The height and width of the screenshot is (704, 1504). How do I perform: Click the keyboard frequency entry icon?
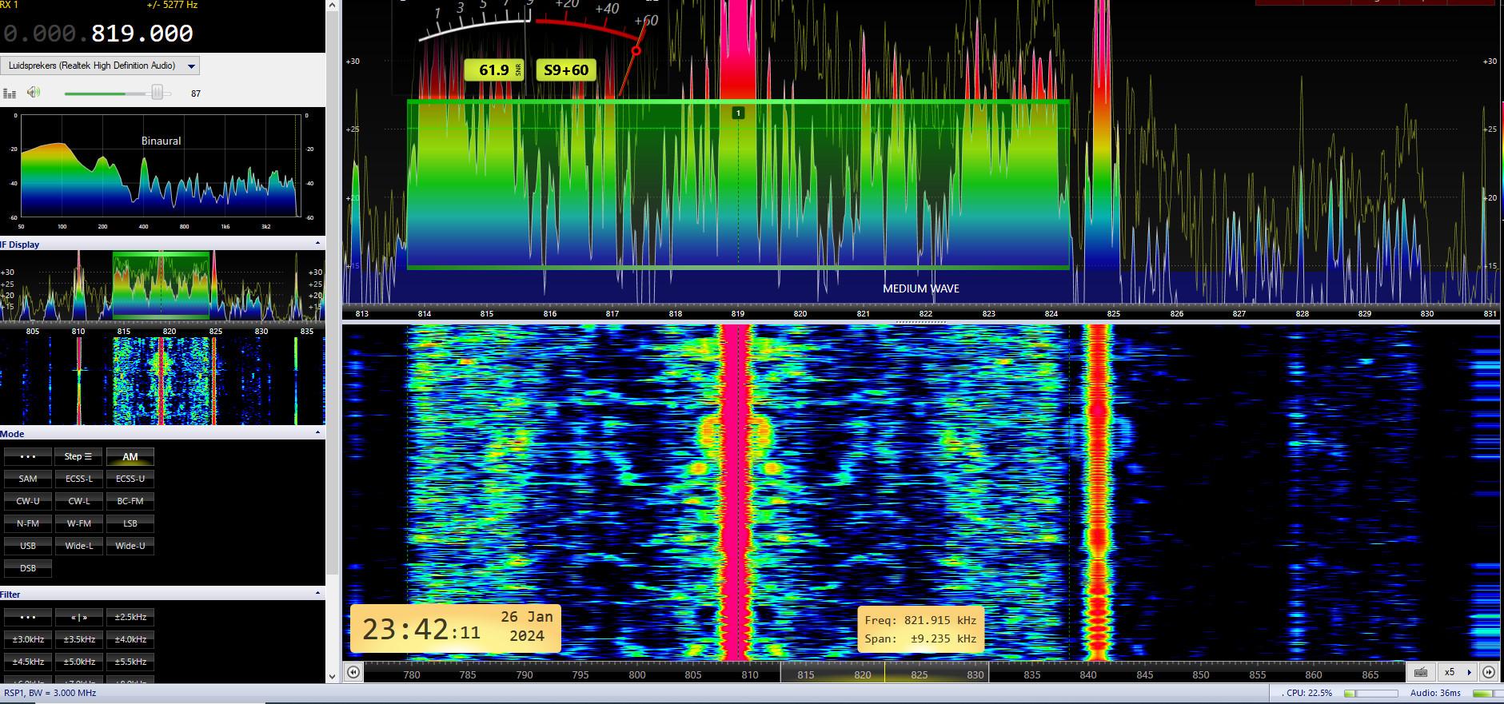click(x=1420, y=673)
